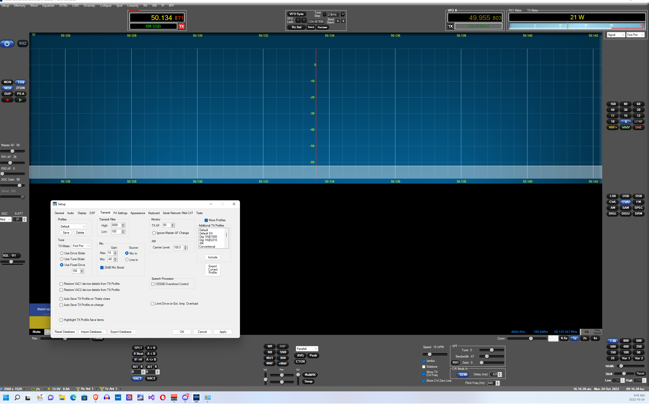
Task: Open the Diversity menu
Action: [89, 5]
